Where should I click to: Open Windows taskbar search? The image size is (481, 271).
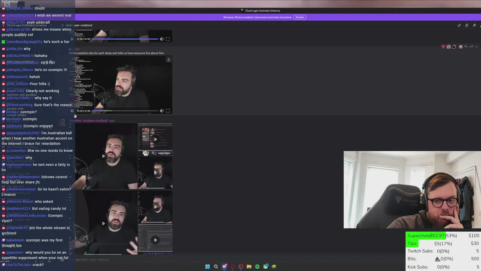coord(216,266)
